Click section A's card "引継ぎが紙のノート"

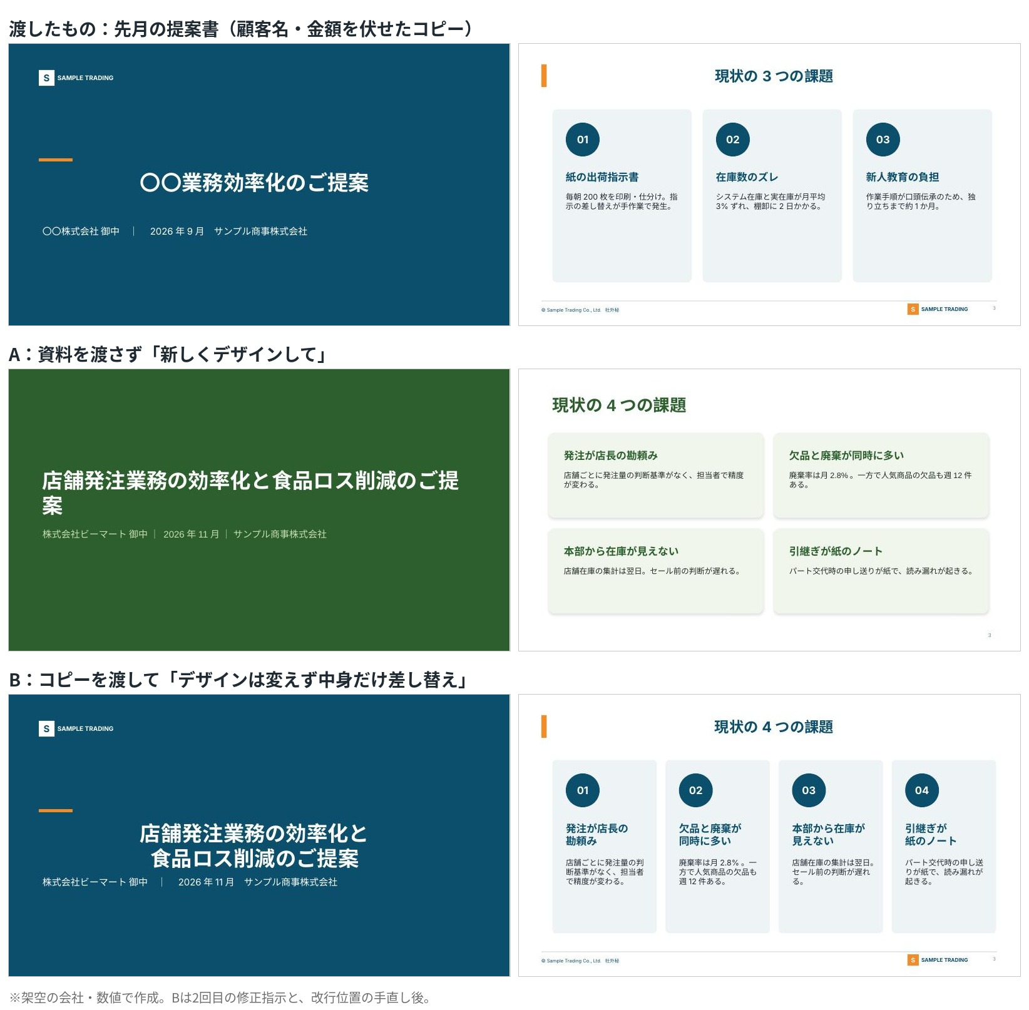tap(881, 571)
